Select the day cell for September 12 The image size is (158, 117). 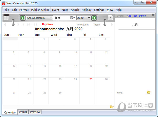pyautogui.click(x=102, y=57)
